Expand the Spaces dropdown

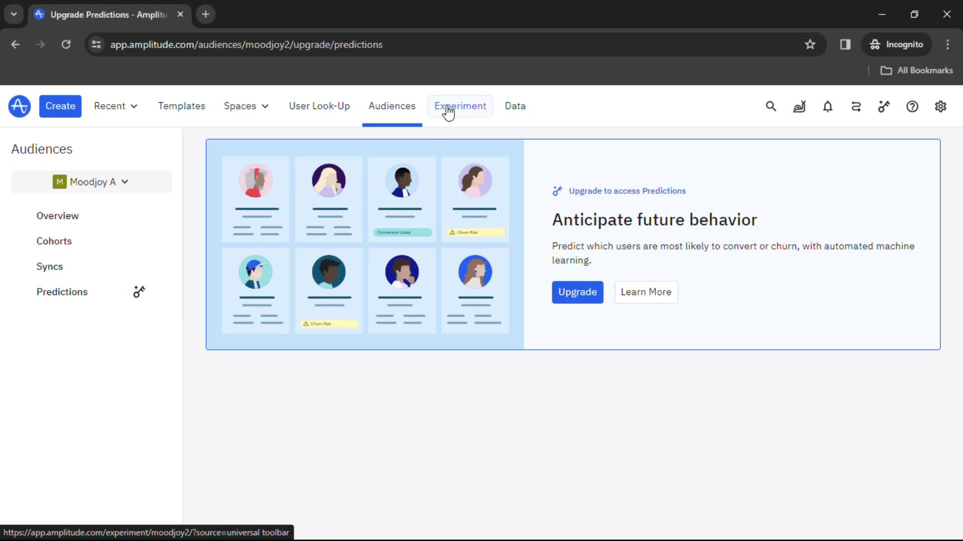(246, 106)
